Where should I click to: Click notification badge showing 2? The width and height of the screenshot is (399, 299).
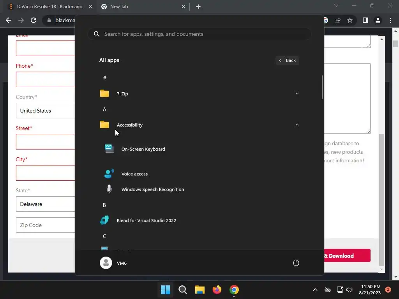click(388, 290)
